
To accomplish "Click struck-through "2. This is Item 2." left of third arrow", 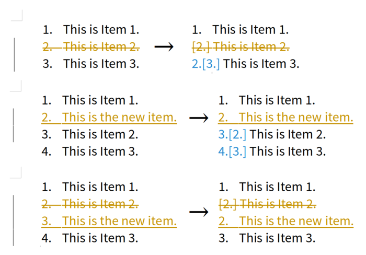I will pyautogui.click(x=90, y=204).
